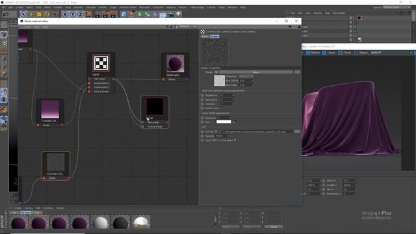Screen dimensions: 416x234
Task: Click Render to Picture Viewer icon
Action: coord(107,14)
